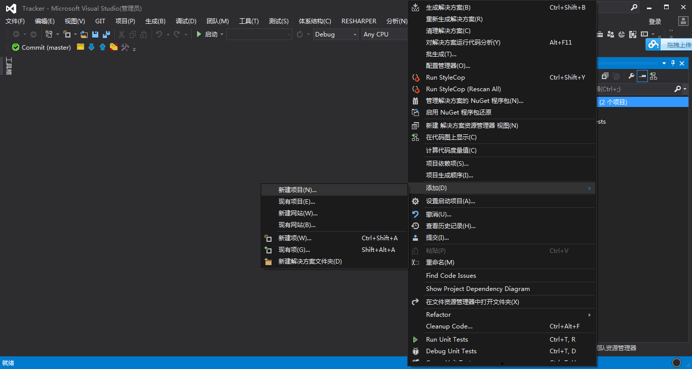Click 登录 sign-in link
This screenshot has width=692, height=369.
point(655,21)
